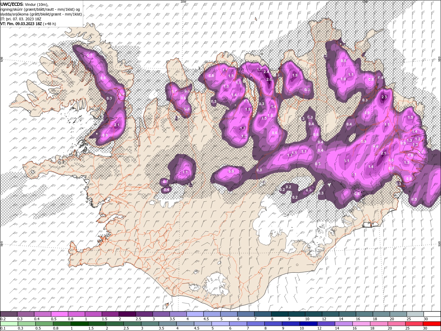Screen dimensions: 441x331
Task: Click the '15W' longitude label
Action: pos(365,2)
